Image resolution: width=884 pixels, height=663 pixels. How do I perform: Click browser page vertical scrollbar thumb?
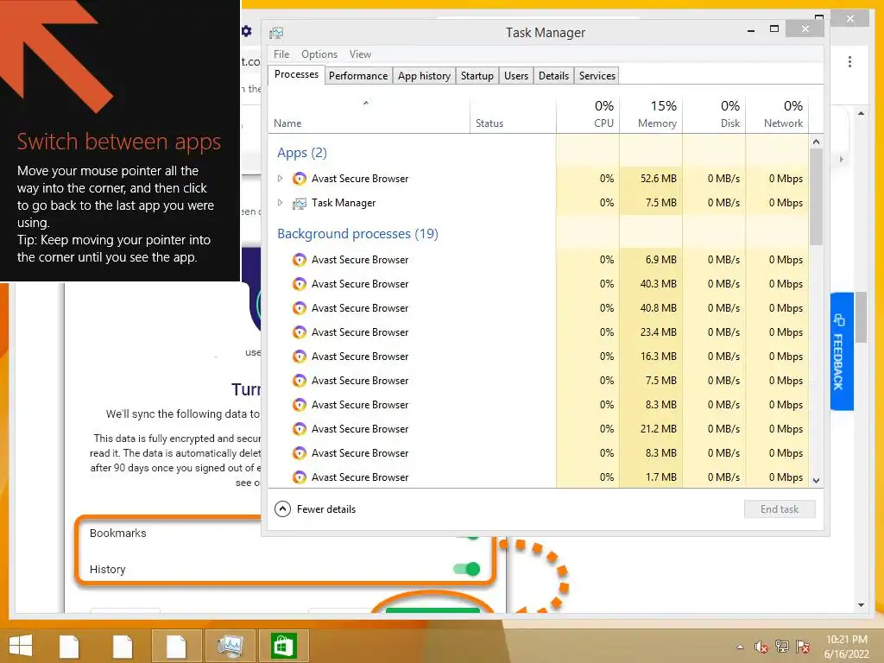[861, 317]
